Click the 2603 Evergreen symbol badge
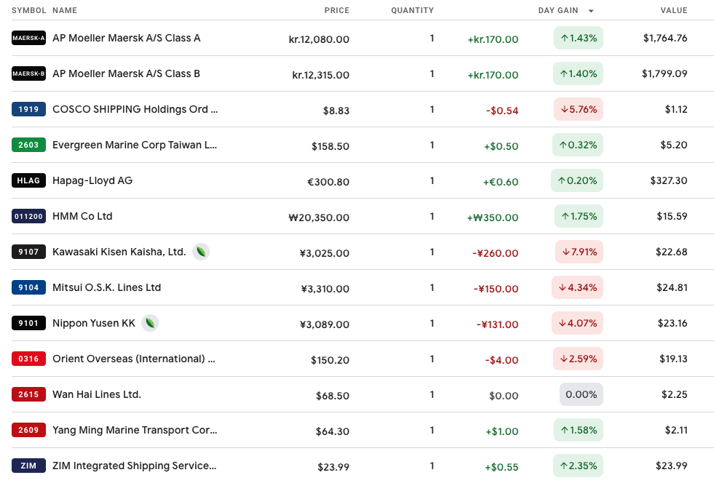 [x=28, y=145]
